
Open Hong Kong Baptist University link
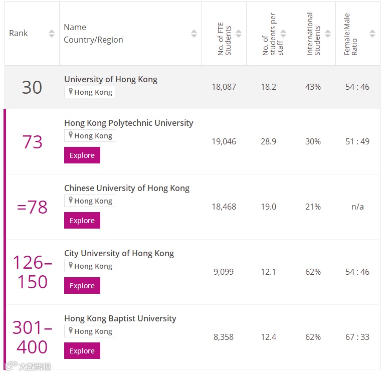[120, 318]
